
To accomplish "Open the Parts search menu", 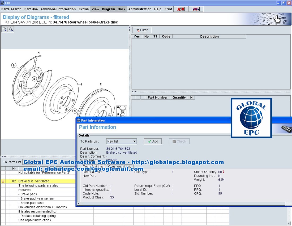I will (x=11, y=9).
